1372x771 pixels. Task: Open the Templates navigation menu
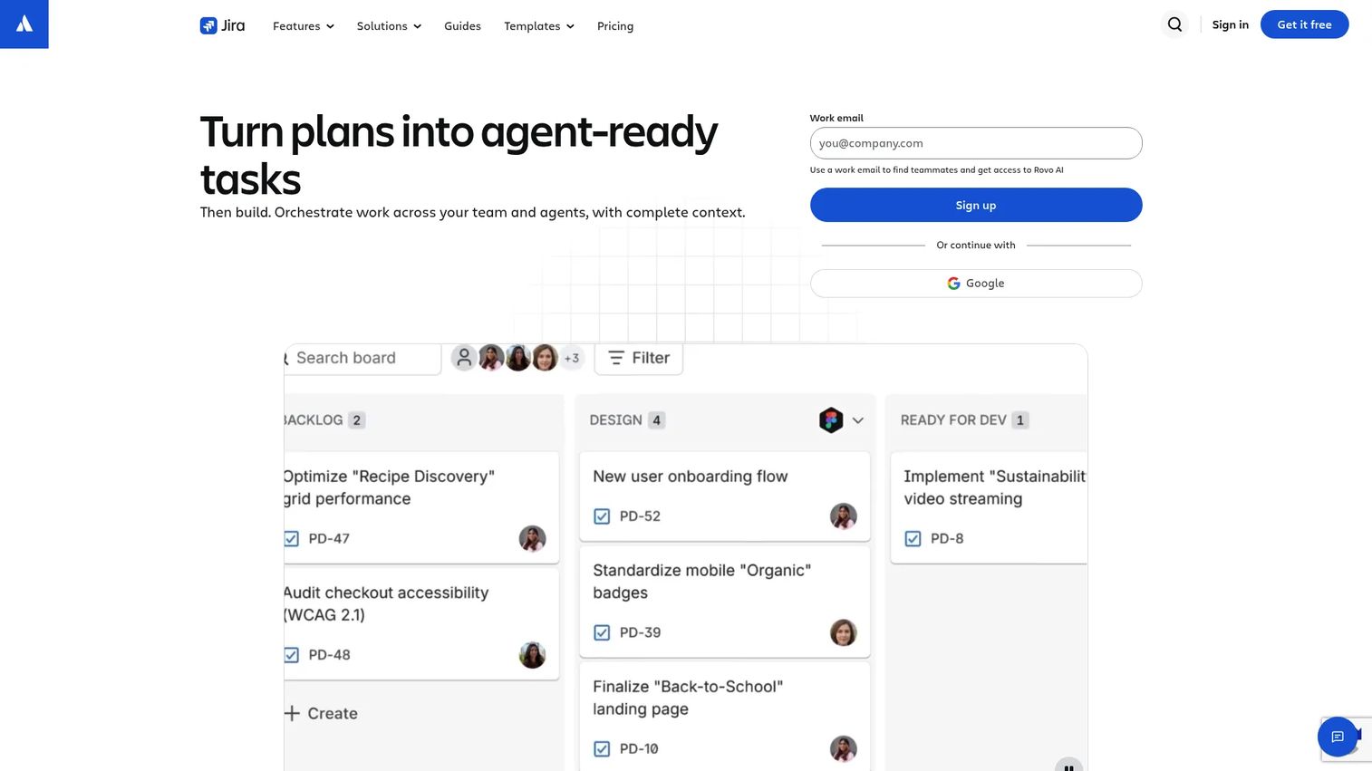tap(539, 26)
